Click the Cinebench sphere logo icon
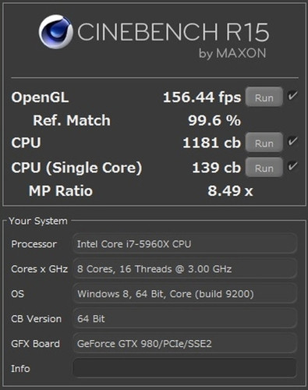This screenshot has width=308, height=390. coord(56,32)
